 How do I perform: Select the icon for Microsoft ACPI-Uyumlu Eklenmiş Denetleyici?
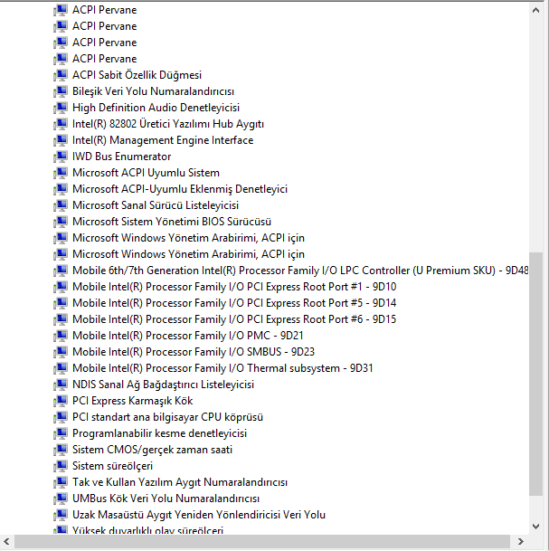pos(61,189)
